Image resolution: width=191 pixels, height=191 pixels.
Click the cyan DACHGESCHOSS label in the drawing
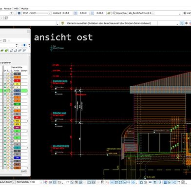tap(60, 81)
